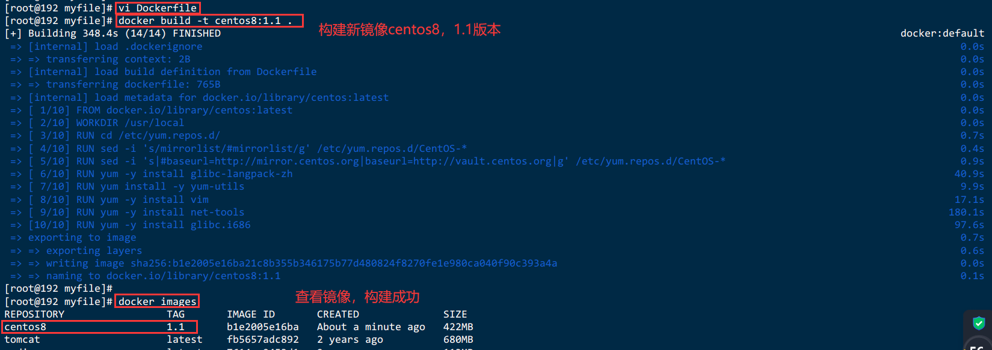Click the 'docker:default' label

coord(942,34)
